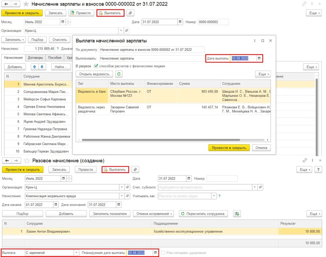326x257 pixels.
Task: Open Еще menu in payment dialog
Action: (263, 74)
